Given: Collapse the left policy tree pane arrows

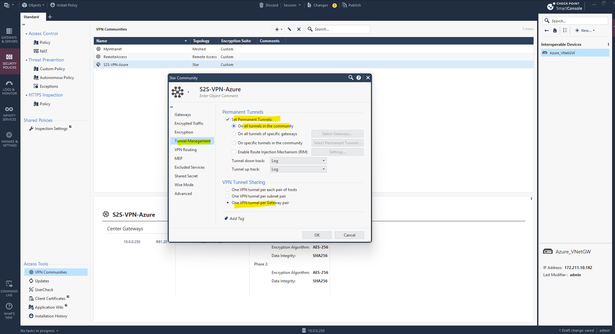Looking at the screenshot, I should 24,24.
